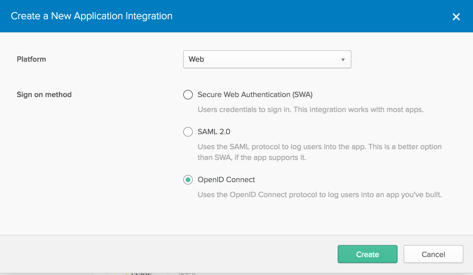Click the SWA description about user credentials
Screen dimensions: 473x275
pyautogui.click(x=310, y=110)
